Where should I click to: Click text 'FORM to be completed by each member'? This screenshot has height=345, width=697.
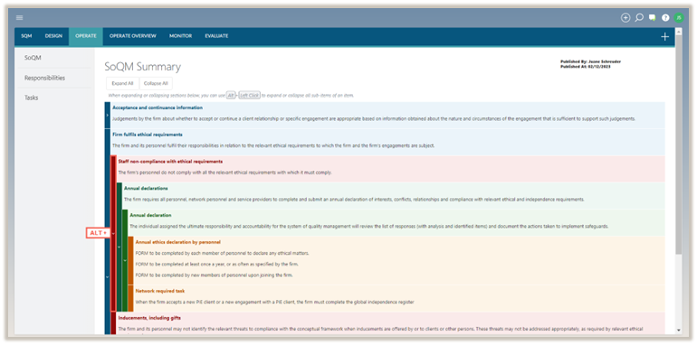[223, 253]
